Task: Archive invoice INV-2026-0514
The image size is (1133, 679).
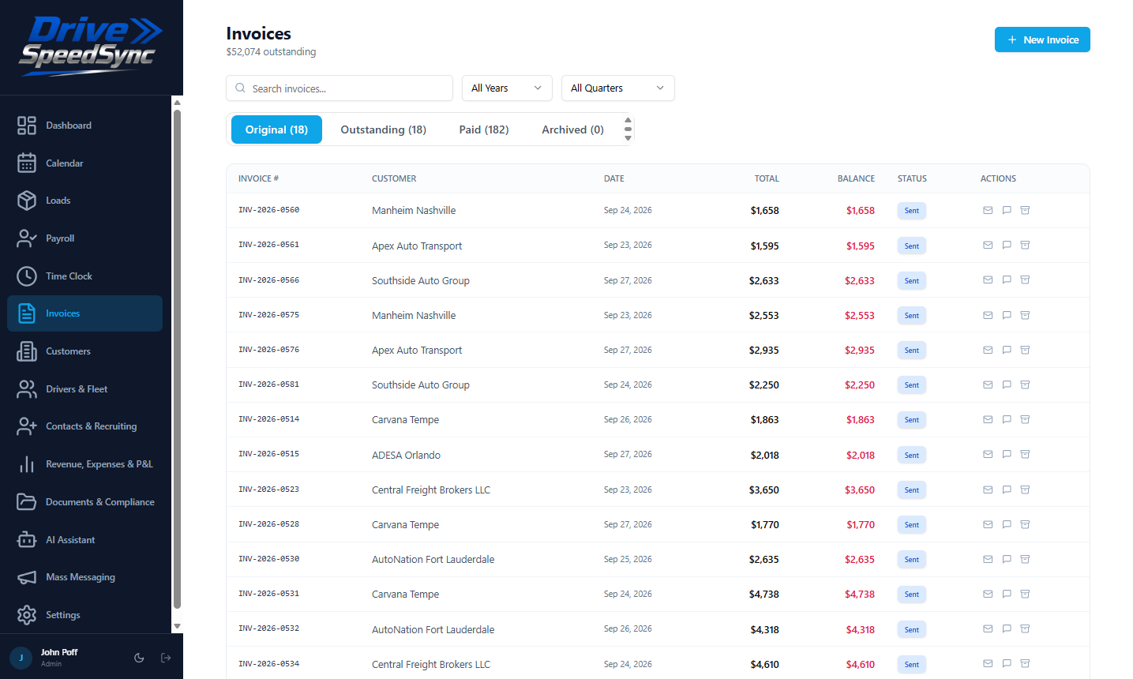Action: pos(1025,419)
